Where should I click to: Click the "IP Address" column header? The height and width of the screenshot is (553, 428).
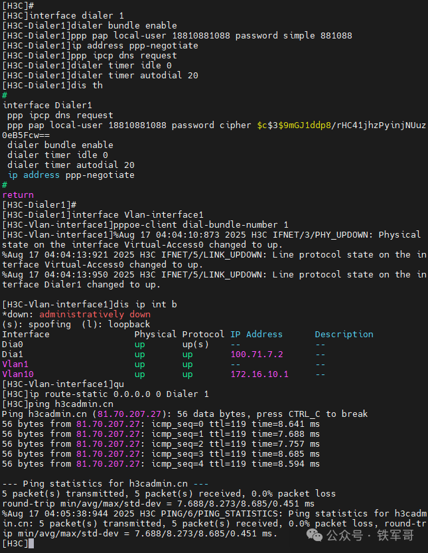tap(256, 335)
